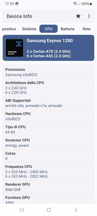Image resolution: width=97 pixels, height=216 pixels.
Task: Go to the Dispositivo tab
Action: (9, 29)
